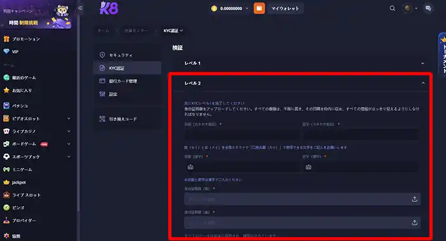Image resolution: width=446 pixels, height=241 pixels.
Task: Collapse the sidebar with the toggle icon
Action: [80, 8]
